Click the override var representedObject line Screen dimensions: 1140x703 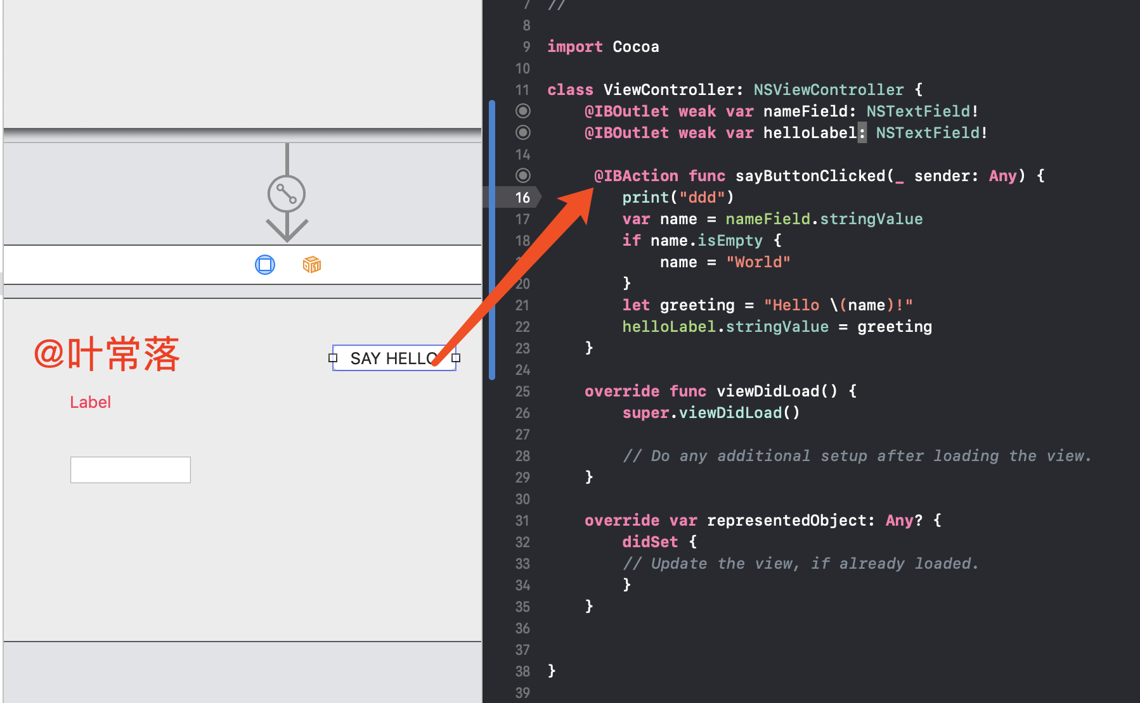[x=763, y=521]
